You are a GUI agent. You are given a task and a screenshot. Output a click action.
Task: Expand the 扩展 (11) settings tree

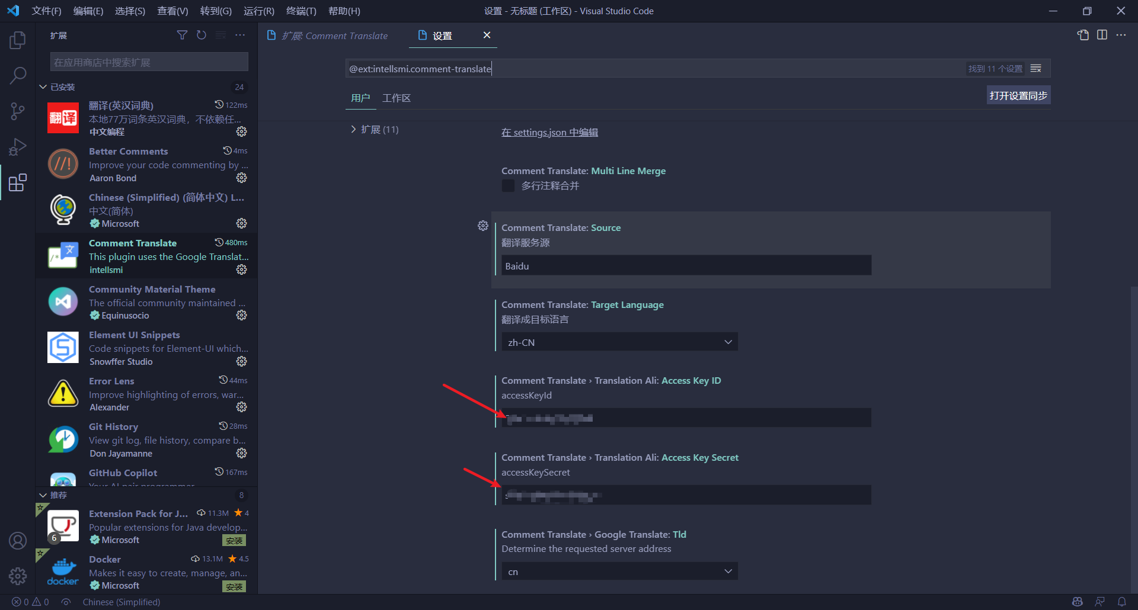pos(375,129)
